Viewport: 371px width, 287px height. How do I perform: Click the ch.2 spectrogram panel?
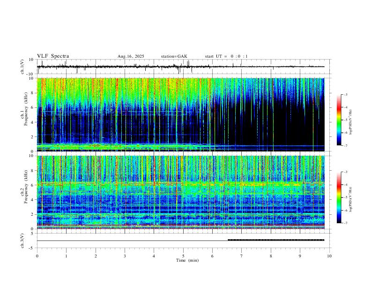[180, 192]
